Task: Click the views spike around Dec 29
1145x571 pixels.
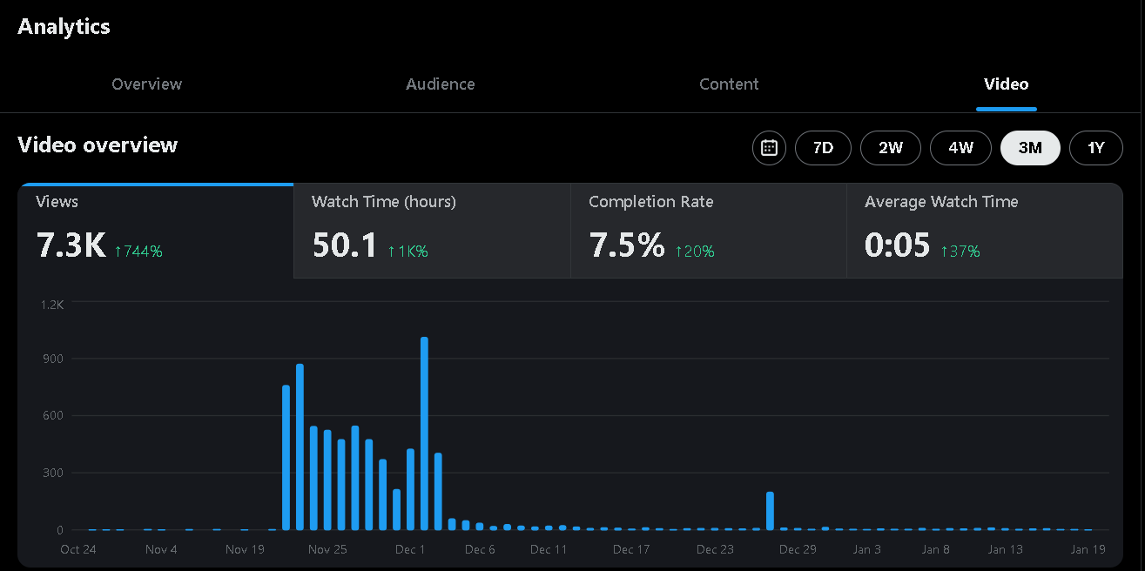Action: 771,509
